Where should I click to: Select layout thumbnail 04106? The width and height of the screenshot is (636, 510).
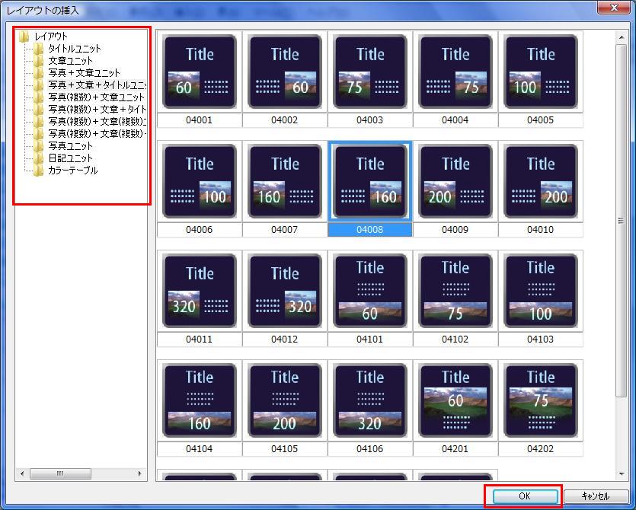370,400
